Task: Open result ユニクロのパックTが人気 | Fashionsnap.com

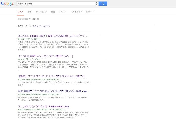Action: pyautogui.click(x=43, y=106)
